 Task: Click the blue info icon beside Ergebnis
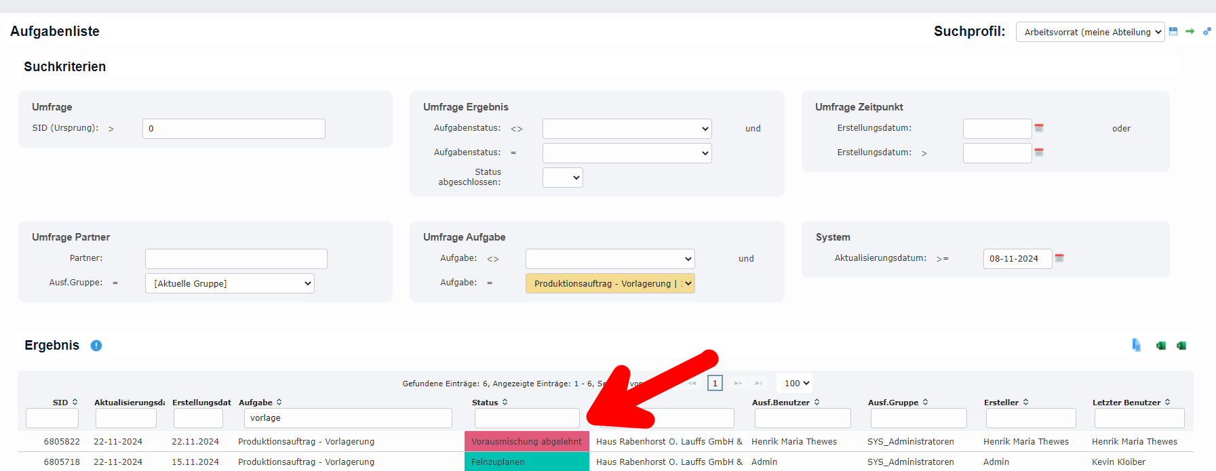pyautogui.click(x=96, y=346)
